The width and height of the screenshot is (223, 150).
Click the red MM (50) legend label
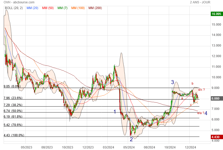(x=48, y=8)
